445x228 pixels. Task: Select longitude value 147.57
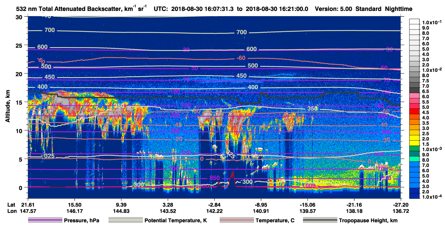(x=27, y=211)
